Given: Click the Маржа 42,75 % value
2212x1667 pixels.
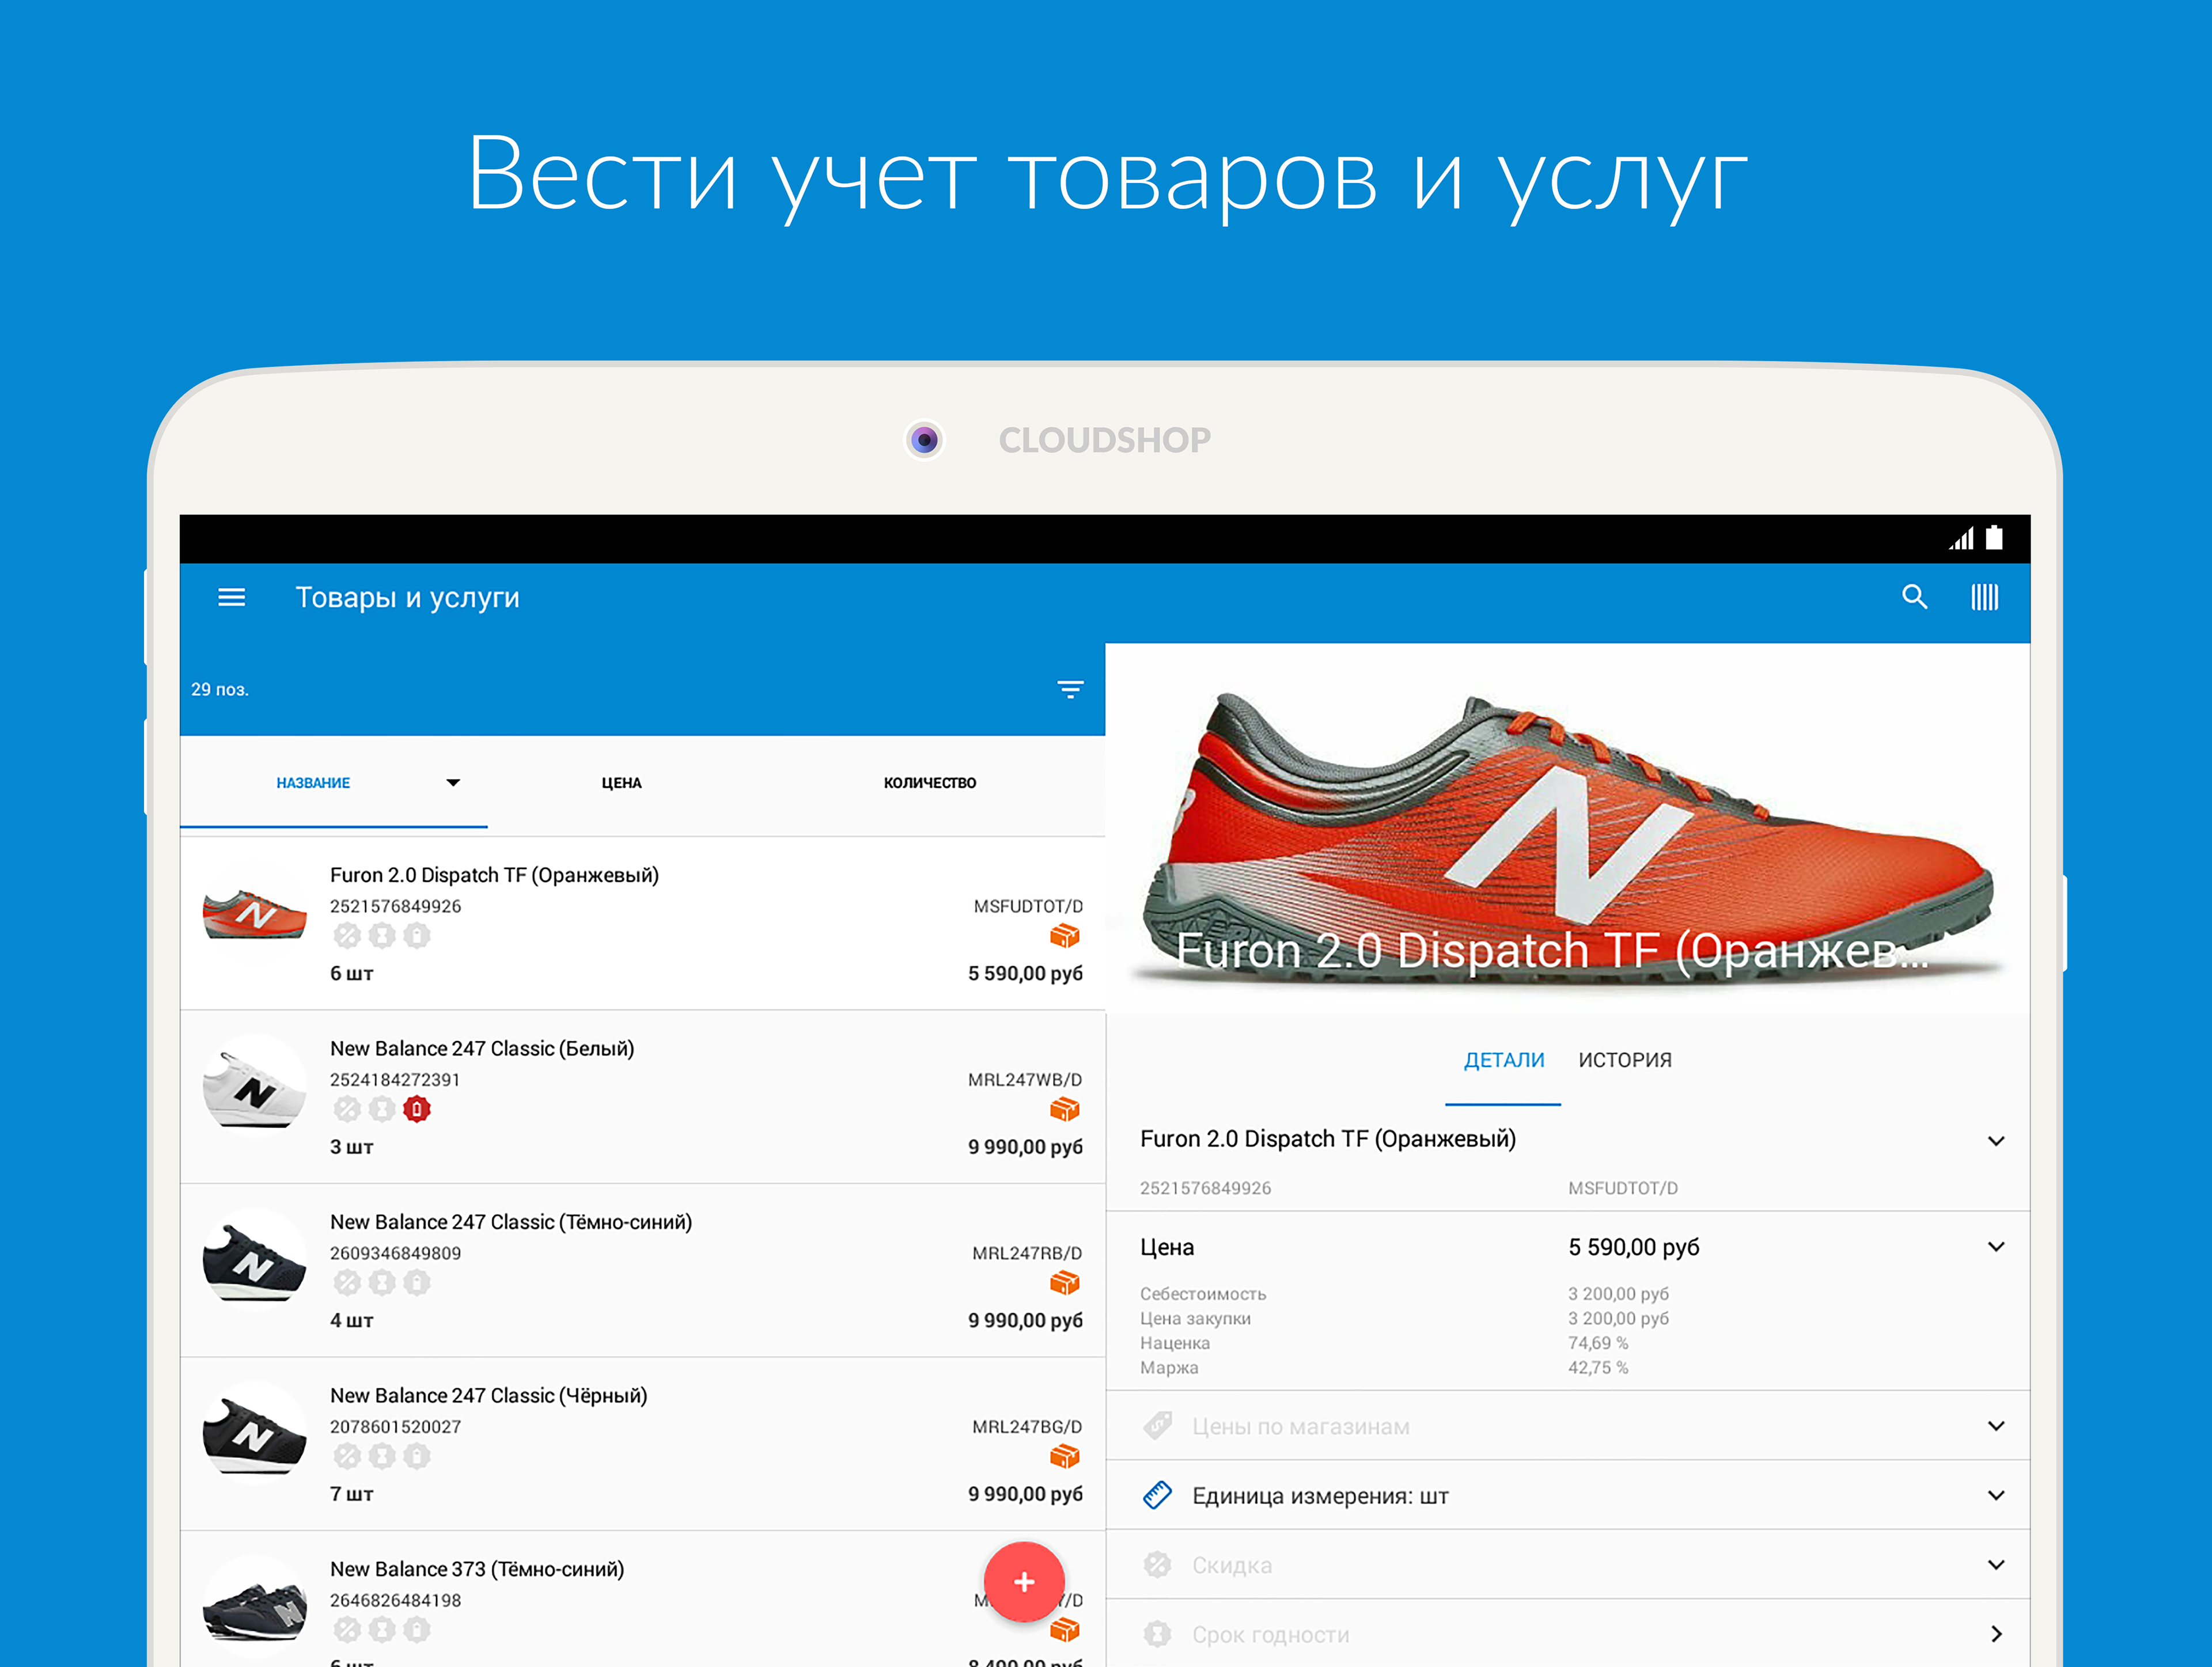Looking at the screenshot, I should pyautogui.click(x=1597, y=1368).
